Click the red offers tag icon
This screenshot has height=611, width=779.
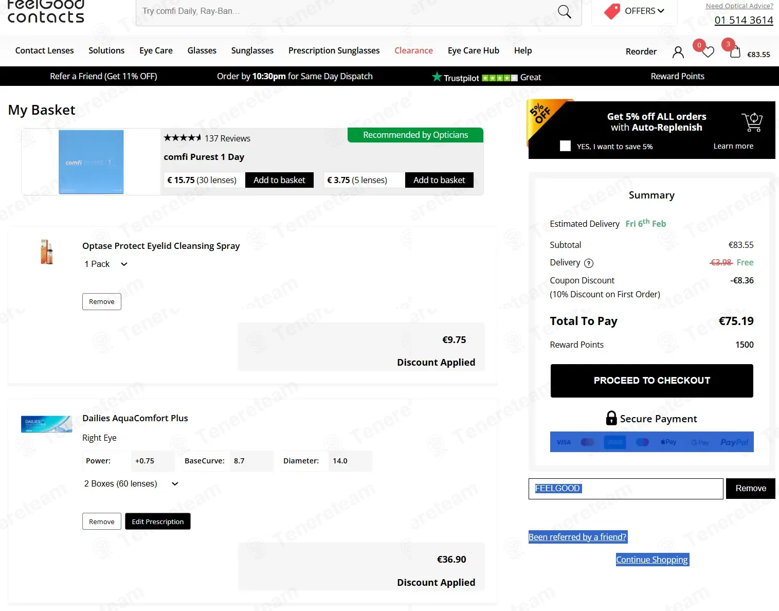coord(612,11)
